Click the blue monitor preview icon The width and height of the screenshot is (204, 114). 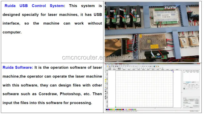pyautogui.click(x=154, y=66)
